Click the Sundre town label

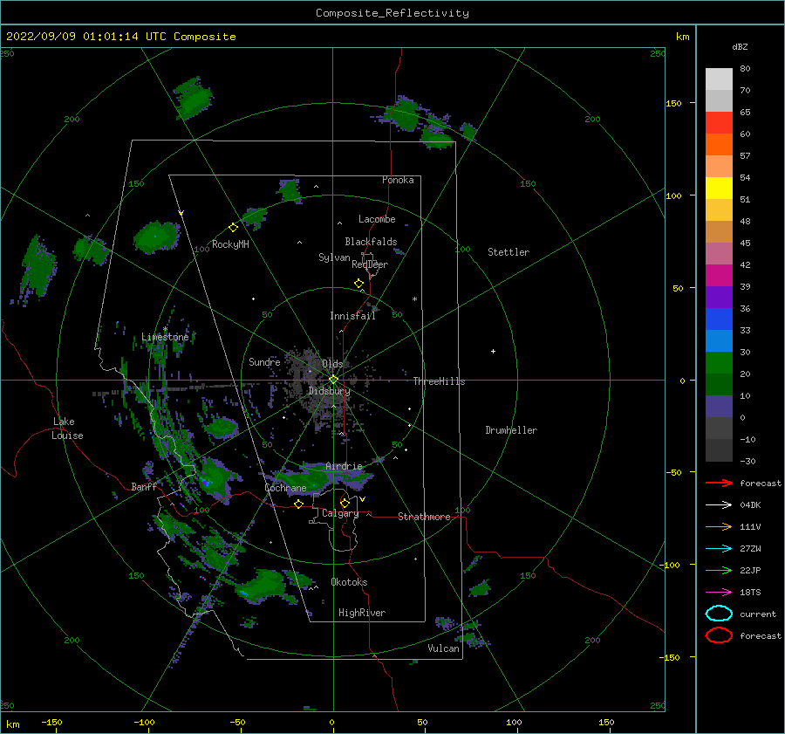point(264,361)
